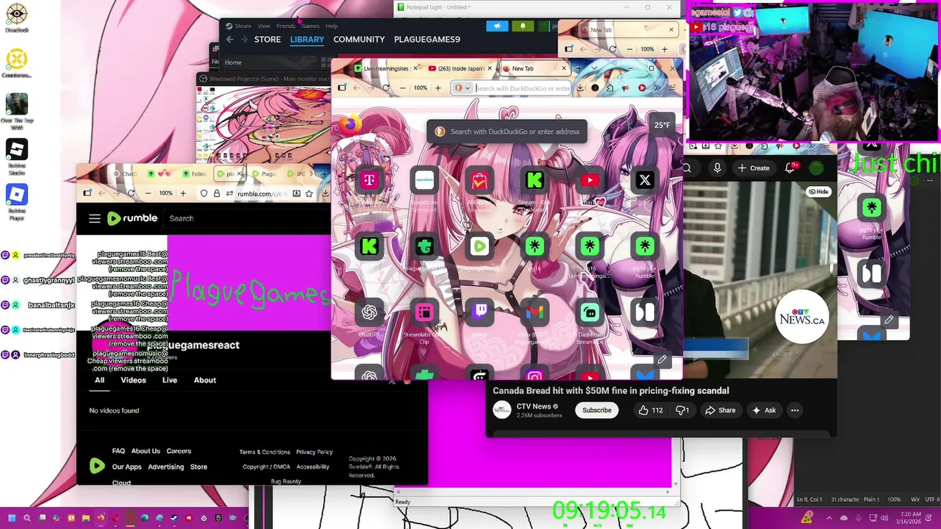Subscribe to CTV News channel
Viewport: 941px width, 529px height.
tap(597, 411)
